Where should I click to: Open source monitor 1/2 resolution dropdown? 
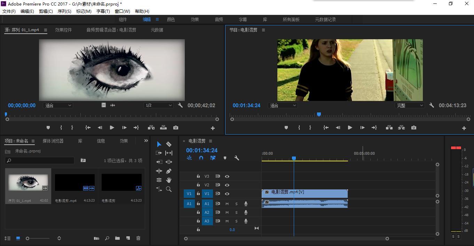pos(158,105)
